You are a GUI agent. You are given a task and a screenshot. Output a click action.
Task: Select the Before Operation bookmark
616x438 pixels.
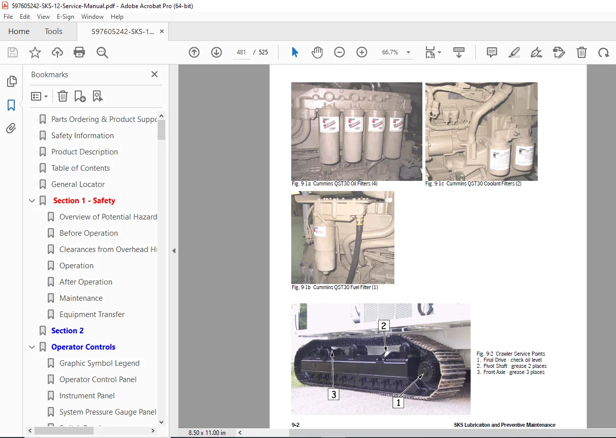pyautogui.click(x=88, y=233)
